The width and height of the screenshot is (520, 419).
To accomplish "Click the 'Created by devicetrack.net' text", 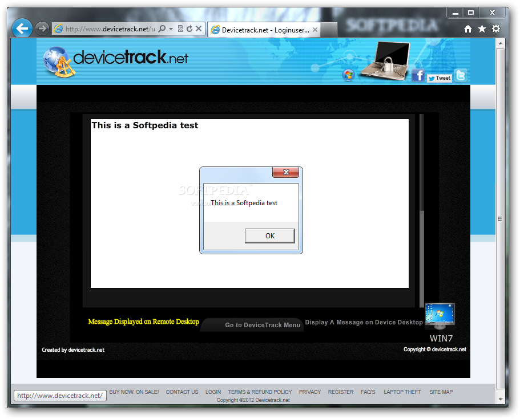I will 73,350.
